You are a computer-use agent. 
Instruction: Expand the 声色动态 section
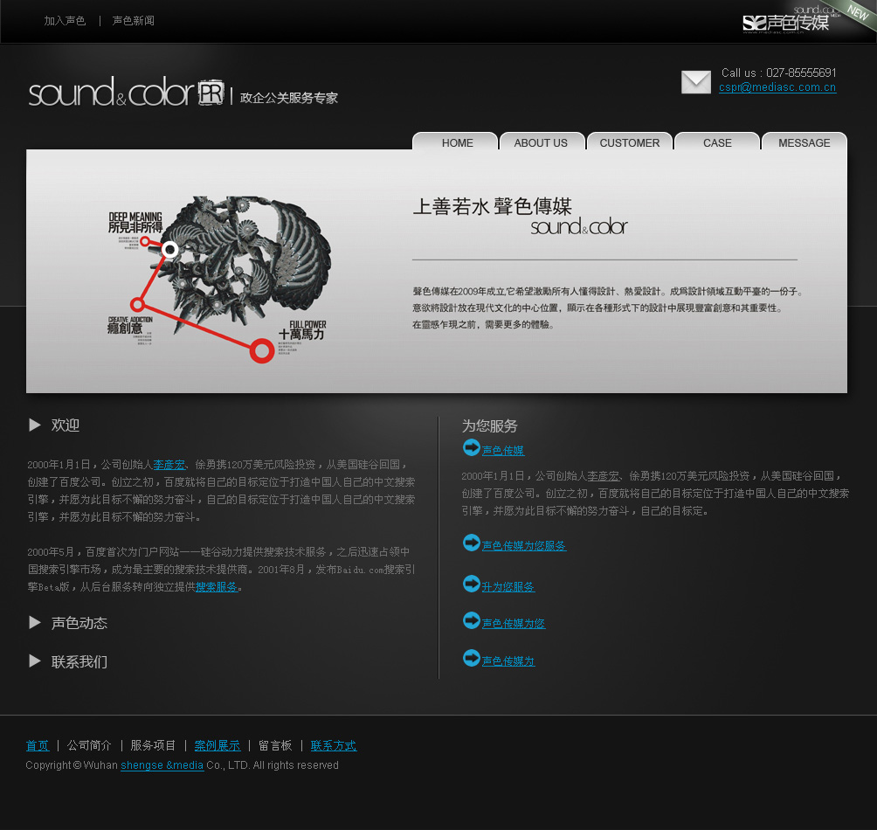[x=35, y=622]
